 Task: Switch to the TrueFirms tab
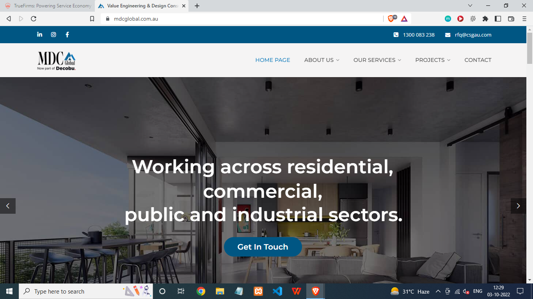pyautogui.click(x=48, y=6)
